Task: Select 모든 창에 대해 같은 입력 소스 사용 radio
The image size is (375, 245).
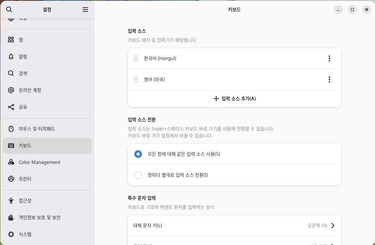Action: coord(138,154)
